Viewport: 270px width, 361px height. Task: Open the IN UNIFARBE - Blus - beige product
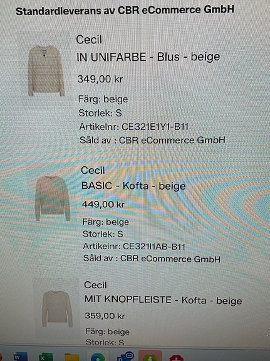tap(148, 57)
